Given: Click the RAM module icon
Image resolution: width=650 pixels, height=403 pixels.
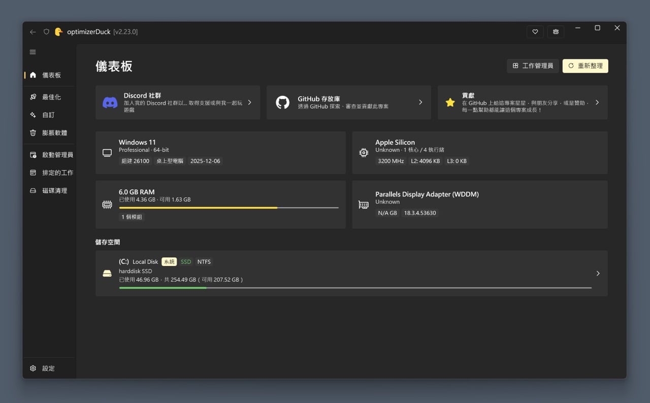Looking at the screenshot, I should pyautogui.click(x=107, y=205).
